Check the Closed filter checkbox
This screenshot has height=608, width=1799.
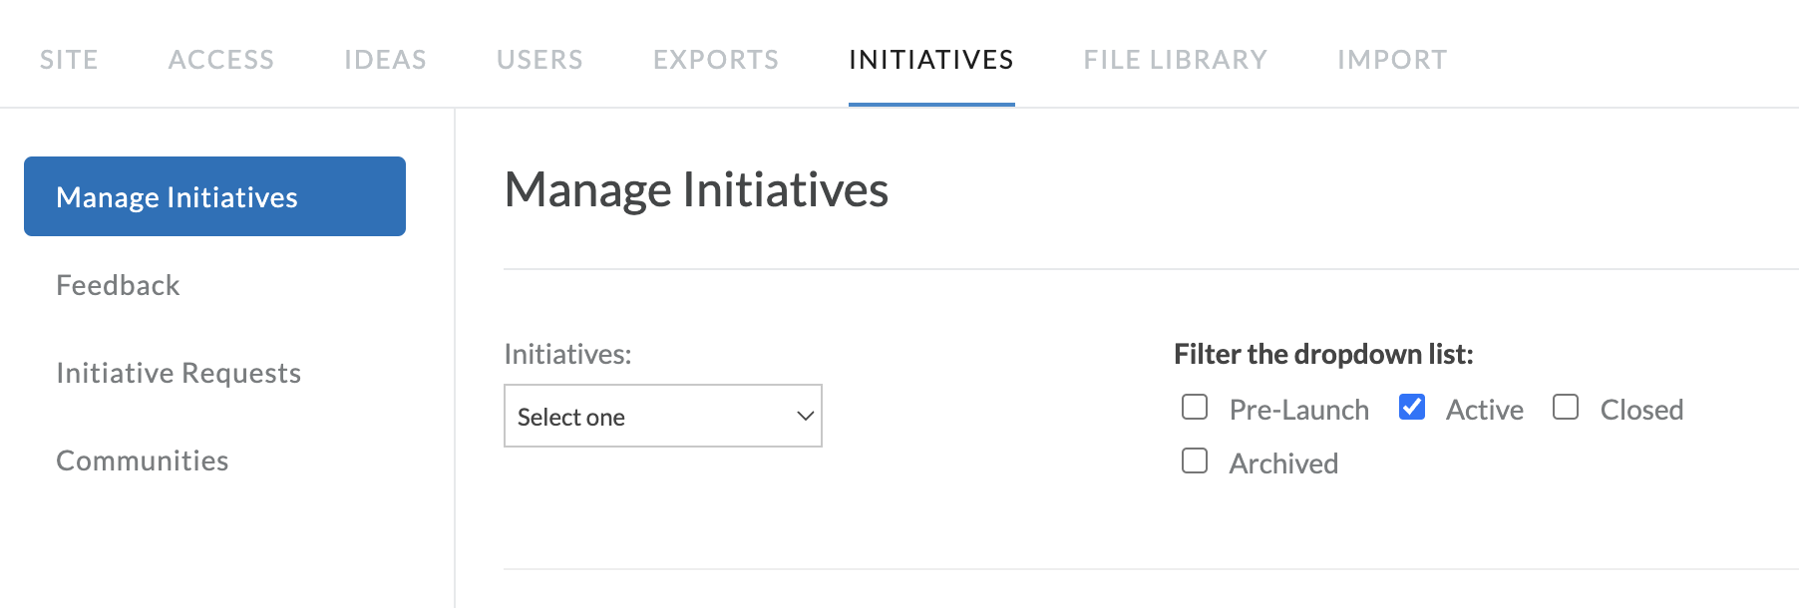click(x=1566, y=407)
